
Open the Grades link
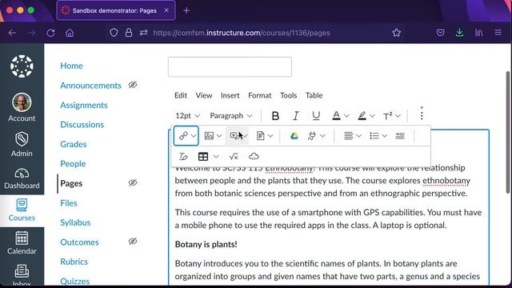click(74, 144)
